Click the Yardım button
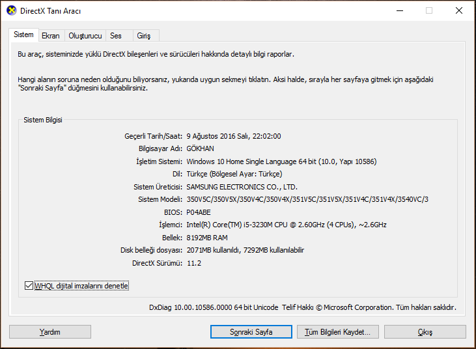This screenshot has width=476, height=349. coord(50,331)
